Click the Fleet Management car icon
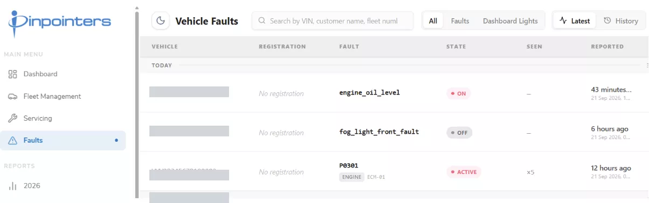This screenshot has width=649, height=203. tap(13, 97)
